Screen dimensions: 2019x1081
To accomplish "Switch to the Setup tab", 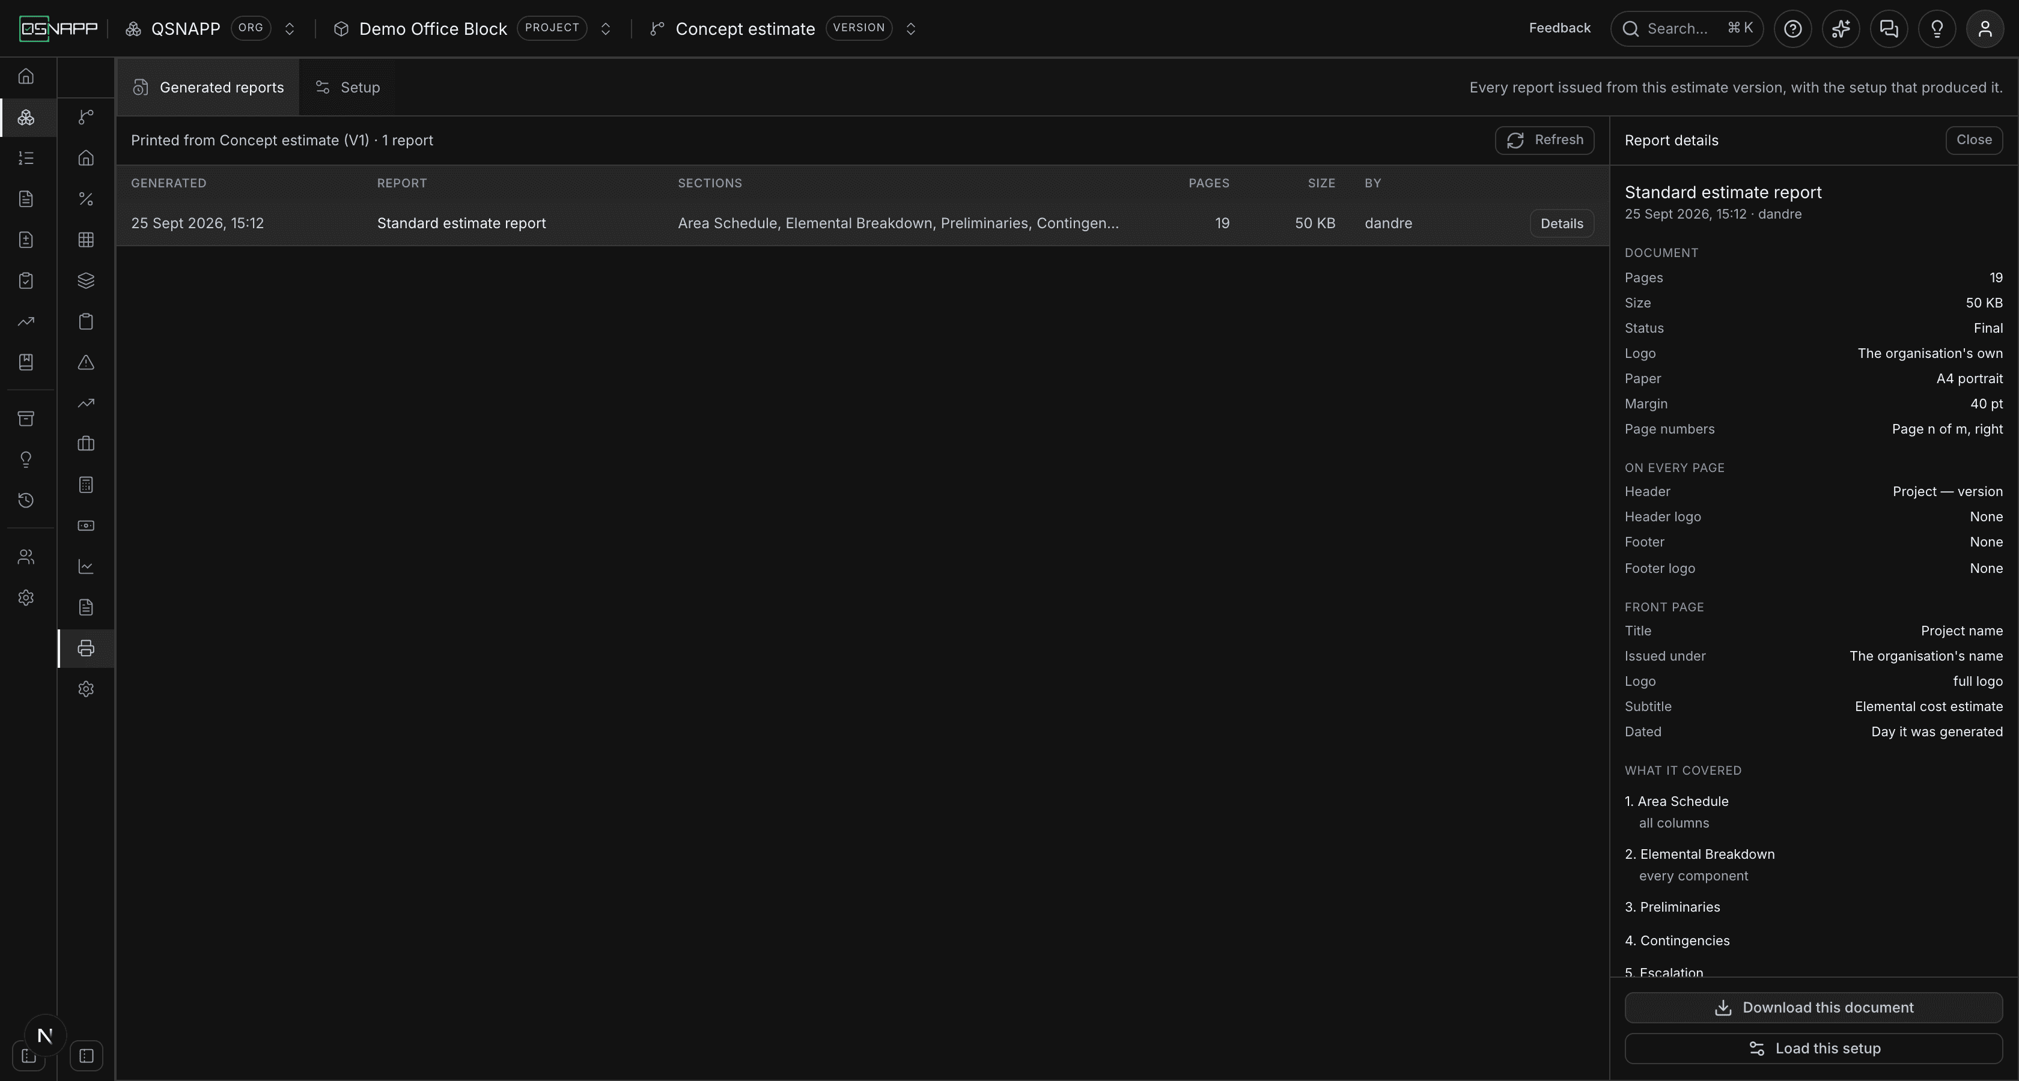I will pos(348,88).
